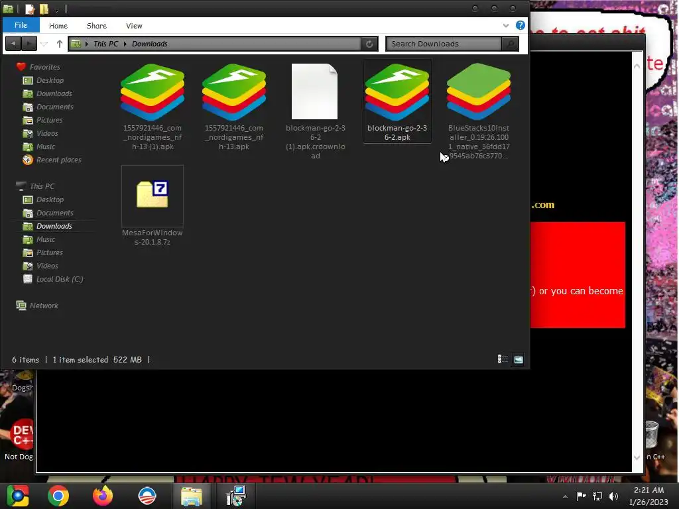Screen dimensions: 679x509
Task: Go forward with the forward arrow
Action: (x=29, y=43)
